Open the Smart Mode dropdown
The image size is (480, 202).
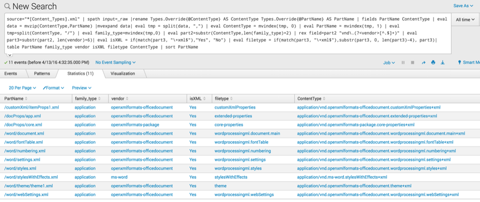(x=469, y=62)
